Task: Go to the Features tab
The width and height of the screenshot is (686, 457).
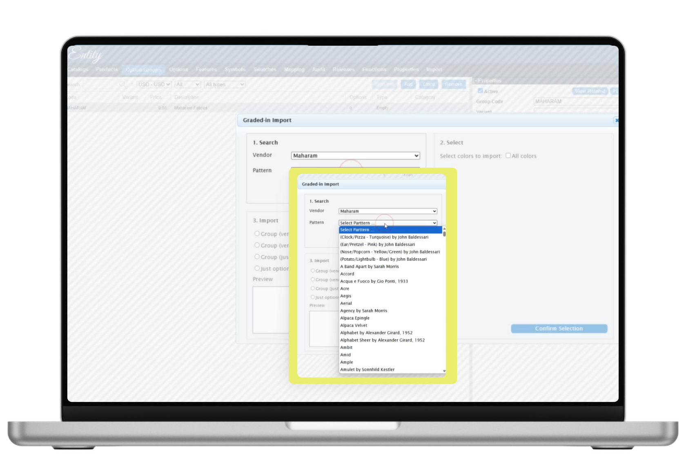Action: coord(206,69)
